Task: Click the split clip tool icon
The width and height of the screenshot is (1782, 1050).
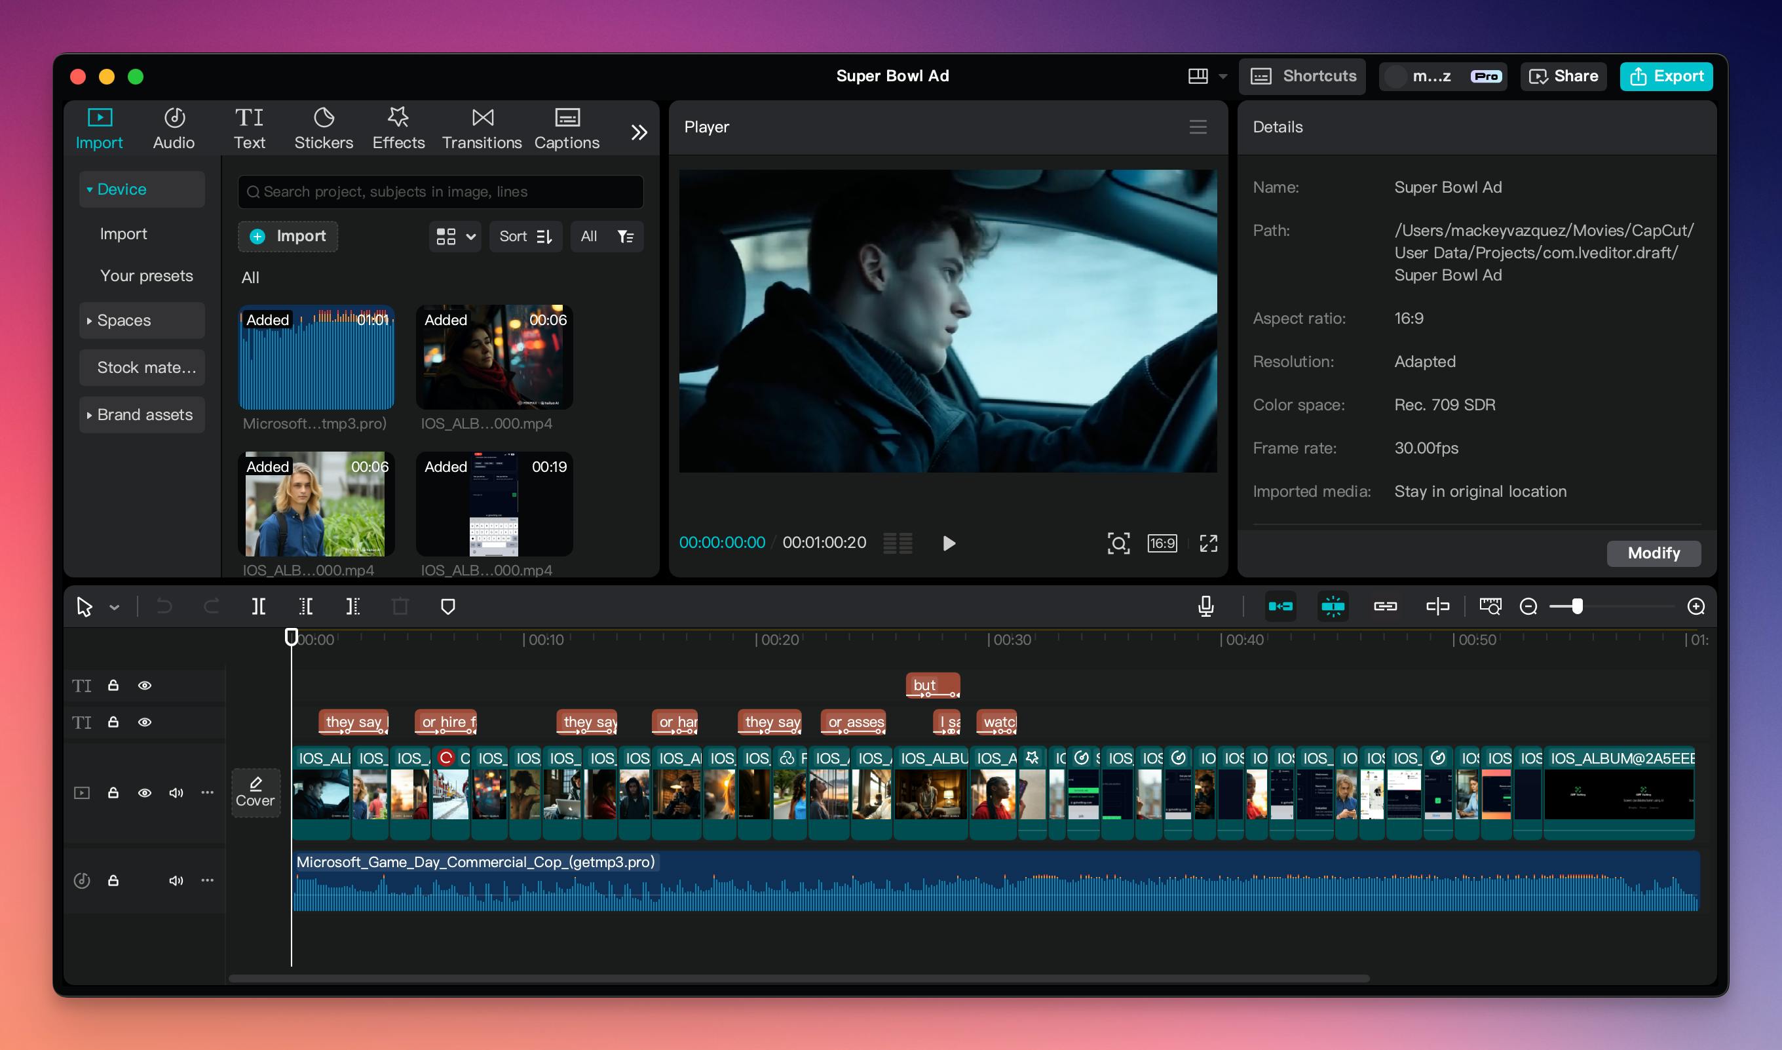Action: click(x=259, y=606)
